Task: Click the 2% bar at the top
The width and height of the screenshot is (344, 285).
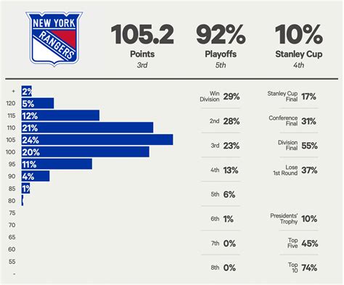Action: [x=27, y=91]
